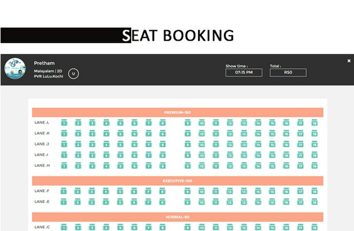Viewport: 354px width, 231px height.
Task: Click the 07:15 PM show time box
Action: (x=244, y=73)
